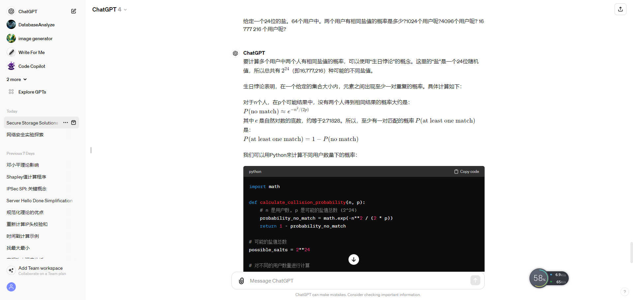Open the Explore GPTs link
The image size is (633, 300).
(32, 92)
